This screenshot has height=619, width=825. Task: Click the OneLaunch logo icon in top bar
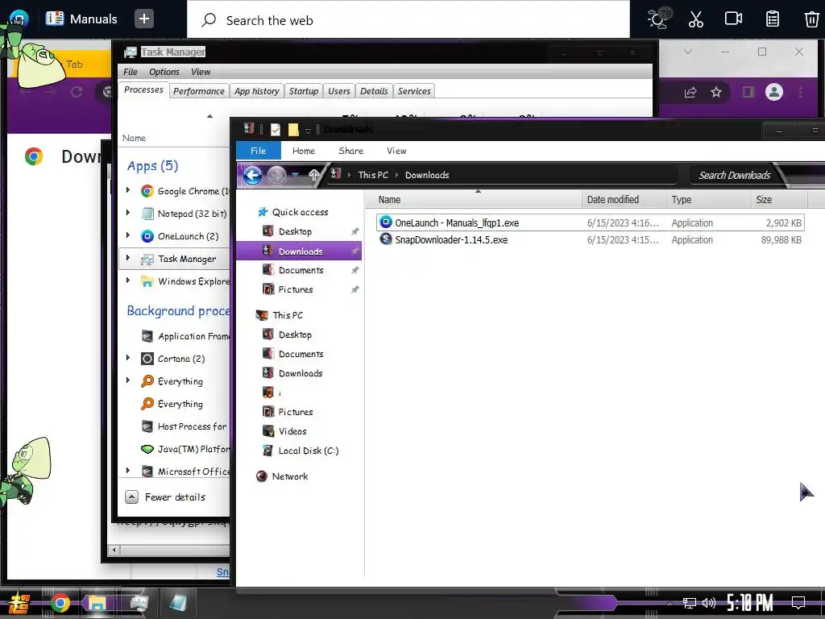(x=19, y=19)
